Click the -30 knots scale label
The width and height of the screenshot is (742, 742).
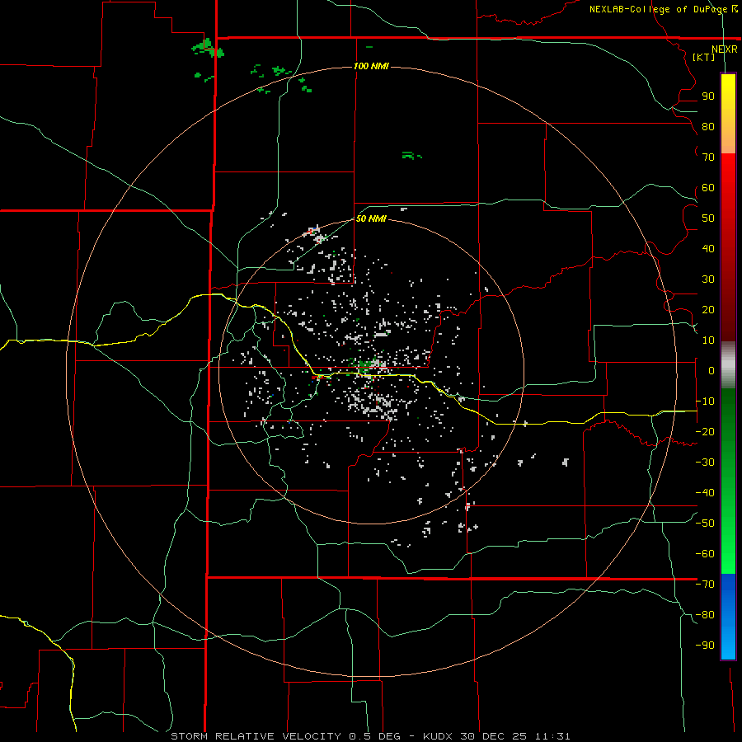(x=705, y=463)
